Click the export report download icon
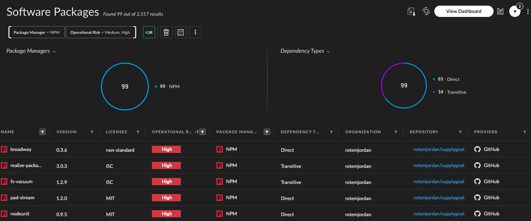Viewport: 531px width, 221px height. [x=411, y=12]
